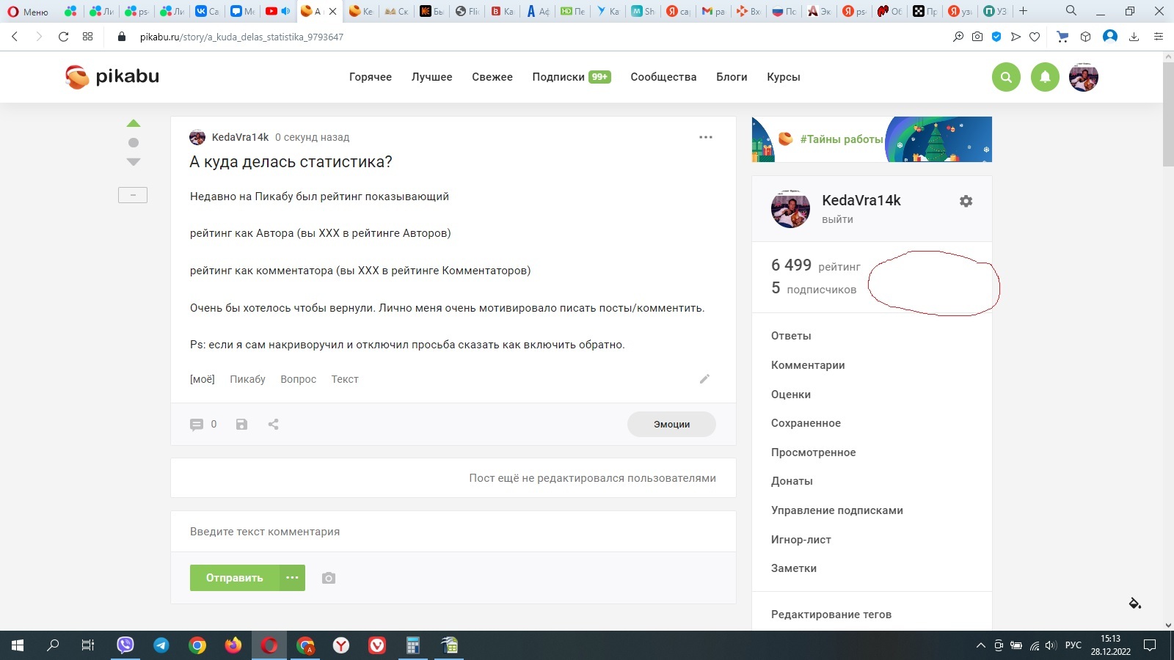This screenshot has height=660, width=1174.
Task: Click the Эмоции button
Action: (671, 424)
